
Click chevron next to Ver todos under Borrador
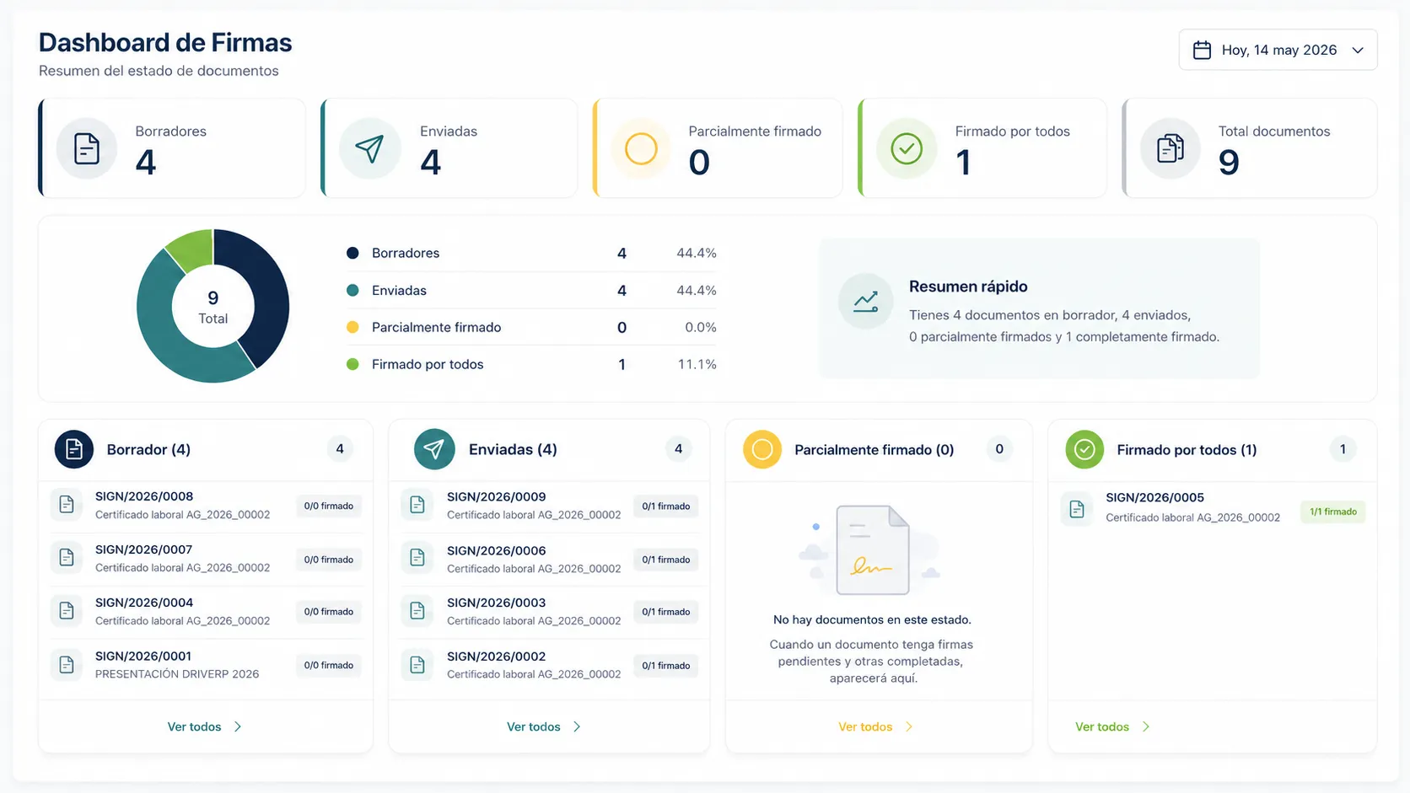238,726
